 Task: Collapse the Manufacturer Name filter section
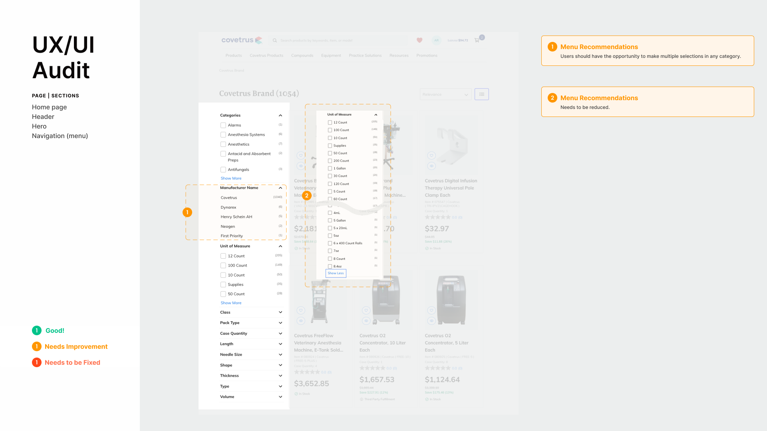[x=280, y=188]
